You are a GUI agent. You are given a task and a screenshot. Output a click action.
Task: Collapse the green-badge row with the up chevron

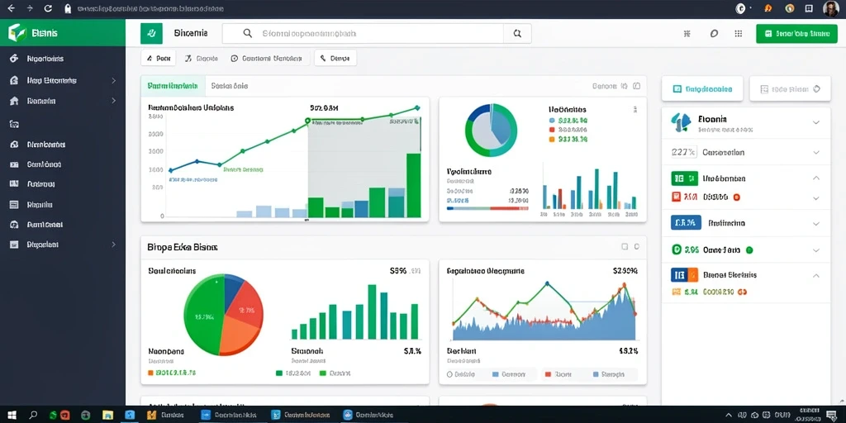815,178
